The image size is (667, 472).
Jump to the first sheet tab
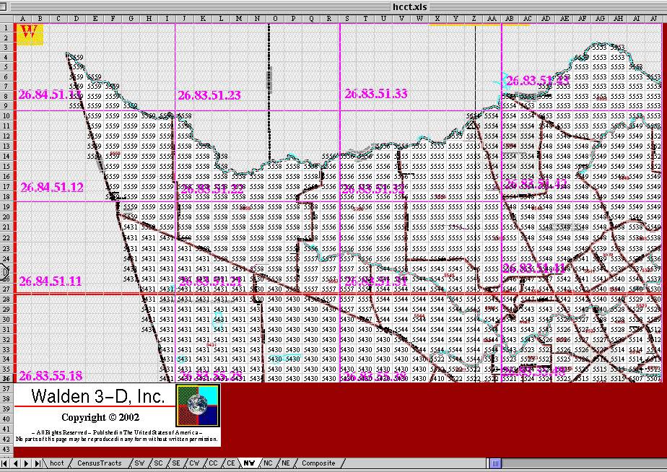(4, 463)
